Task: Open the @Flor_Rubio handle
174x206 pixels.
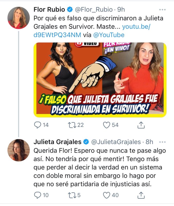Action: (x=94, y=10)
